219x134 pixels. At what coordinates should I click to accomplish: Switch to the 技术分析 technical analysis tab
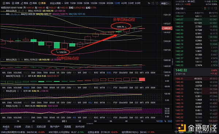(80, 127)
